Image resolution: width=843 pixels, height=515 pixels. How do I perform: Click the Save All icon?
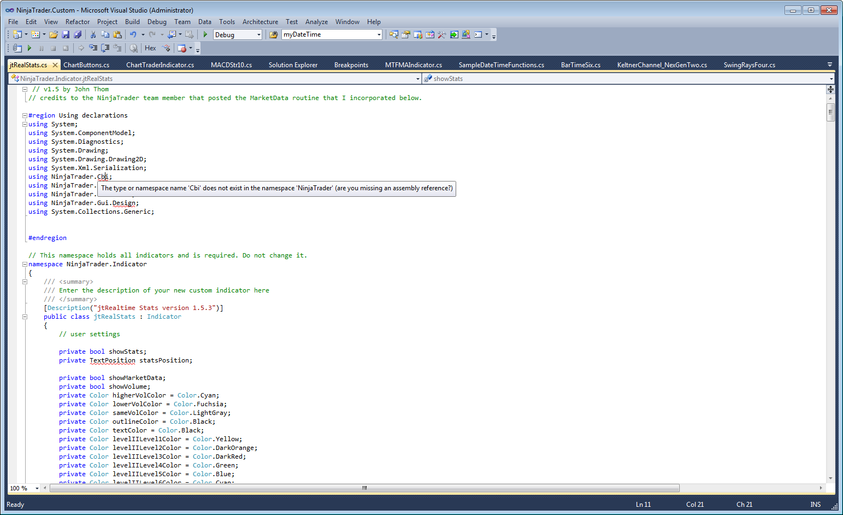tap(78, 34)
